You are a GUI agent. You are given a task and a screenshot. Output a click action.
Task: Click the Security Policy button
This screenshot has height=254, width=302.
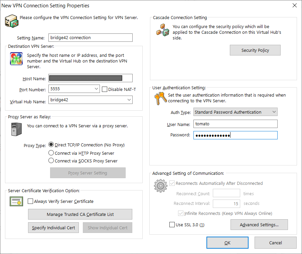click(x=255, y=50)
